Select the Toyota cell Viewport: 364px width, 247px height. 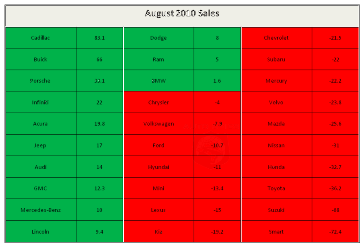277,188
